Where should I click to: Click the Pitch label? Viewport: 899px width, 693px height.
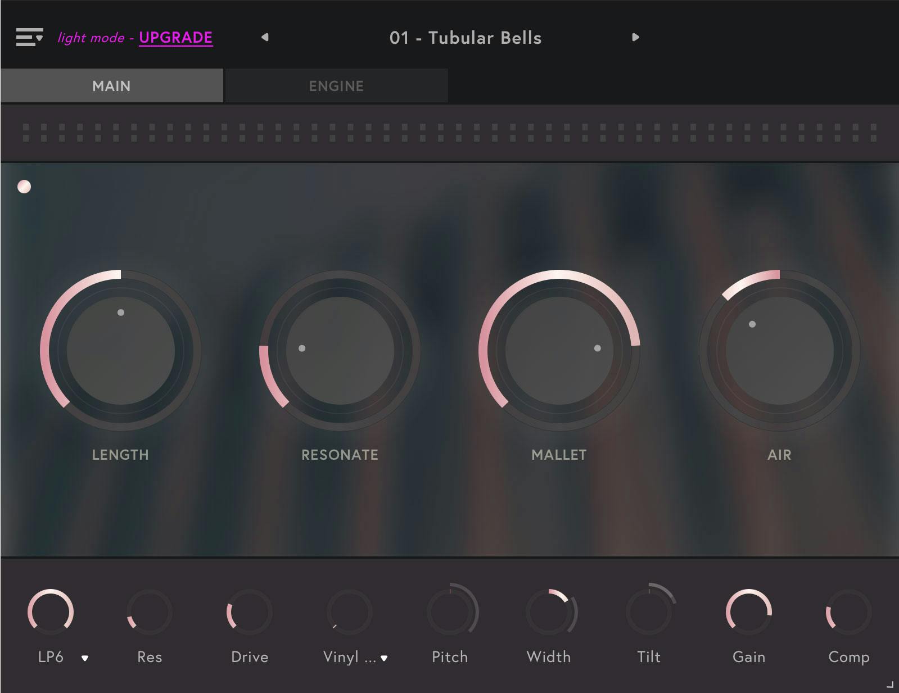[450, 657]
